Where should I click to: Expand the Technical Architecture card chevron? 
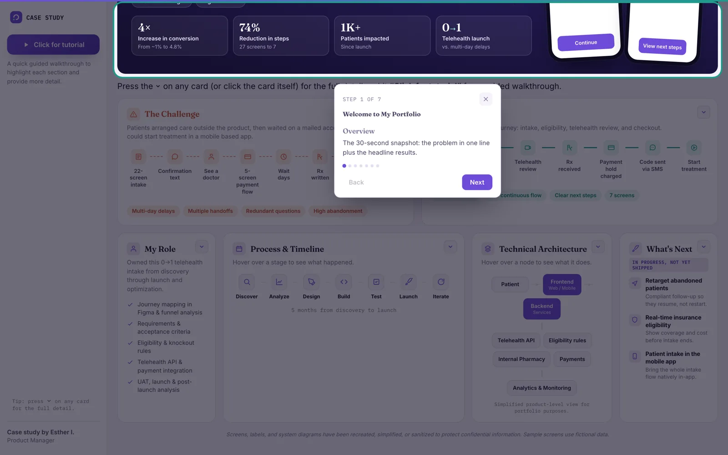(598, 247)
